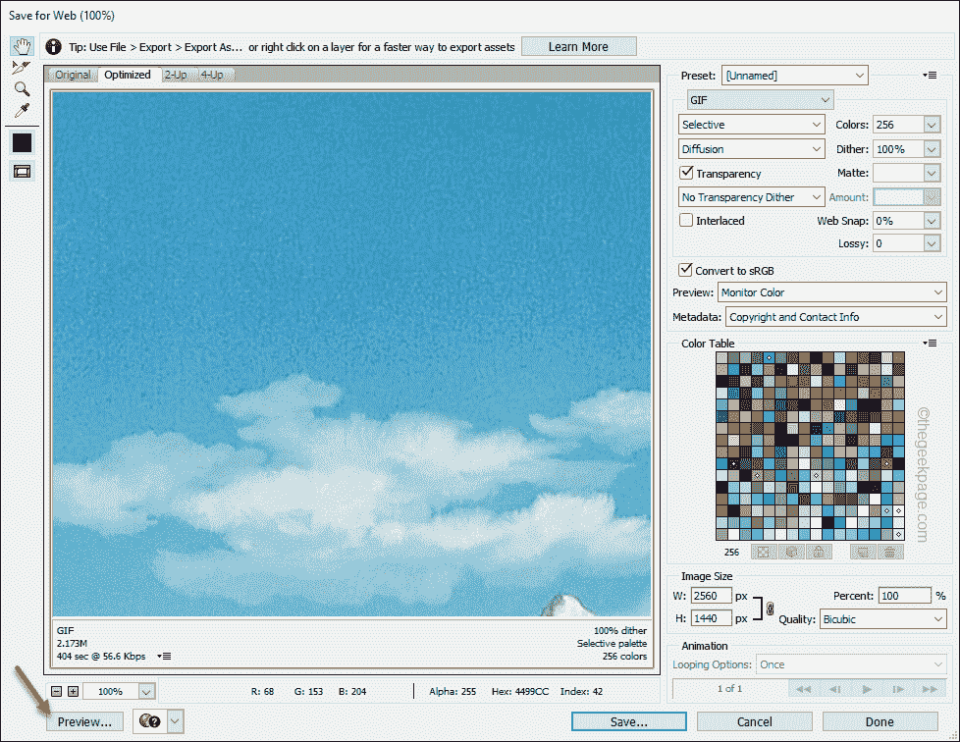Switch to the Original tab

pos(73,75)
